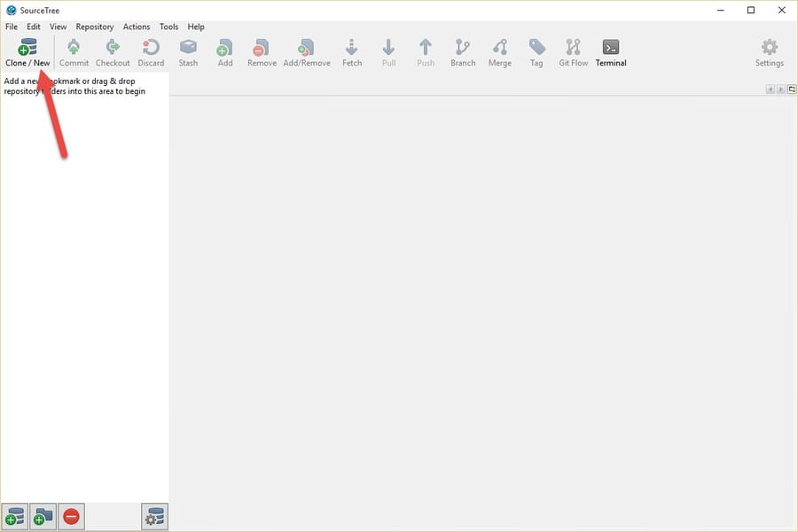Open Git Flow from the toolbar

[573, 52]
